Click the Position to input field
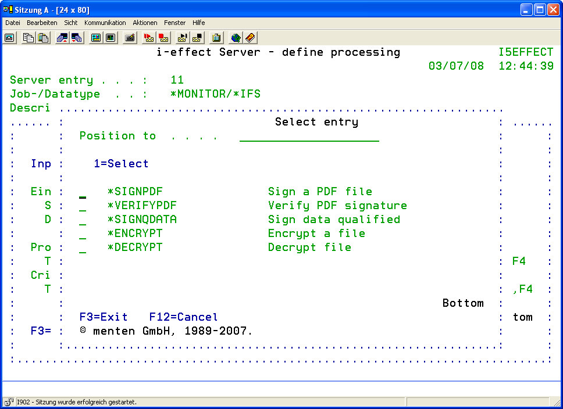Screen dimensions: 563x409 tap(309, 136)
